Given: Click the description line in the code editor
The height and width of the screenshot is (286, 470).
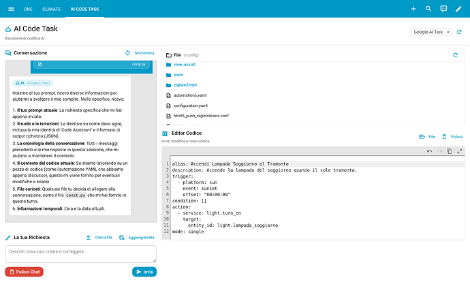Looking at the screenshot, I should pos(264,170).
